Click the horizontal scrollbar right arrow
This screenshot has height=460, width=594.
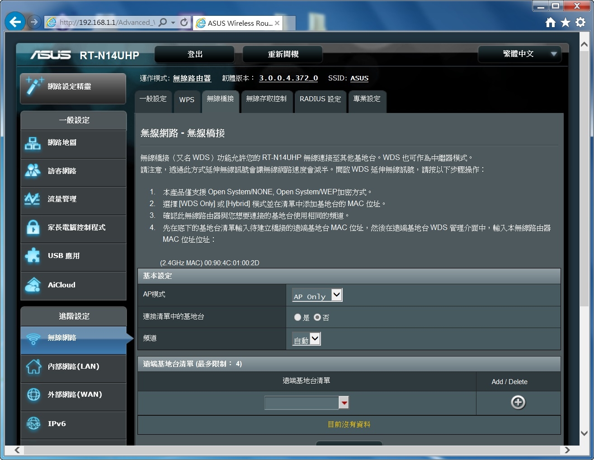coord(567,450)
